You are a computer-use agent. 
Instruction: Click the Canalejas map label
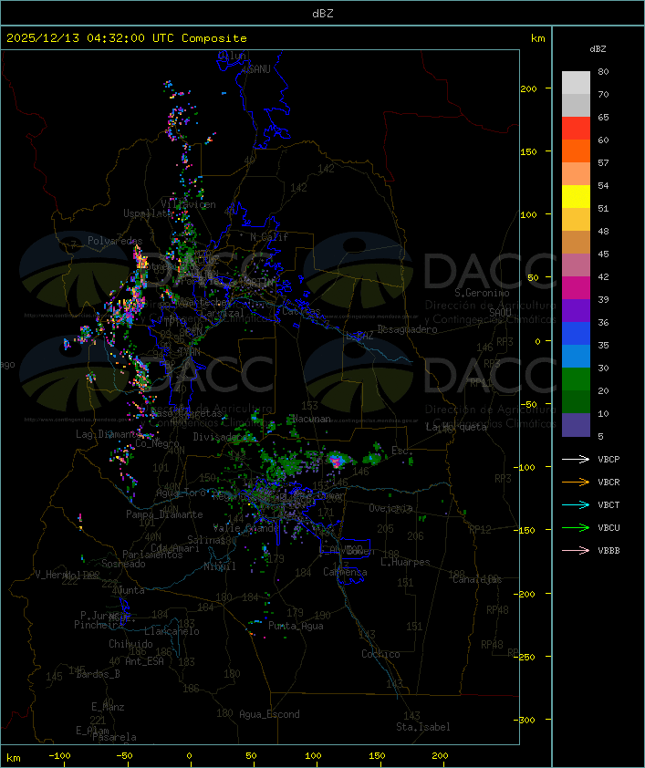point(477,579)
